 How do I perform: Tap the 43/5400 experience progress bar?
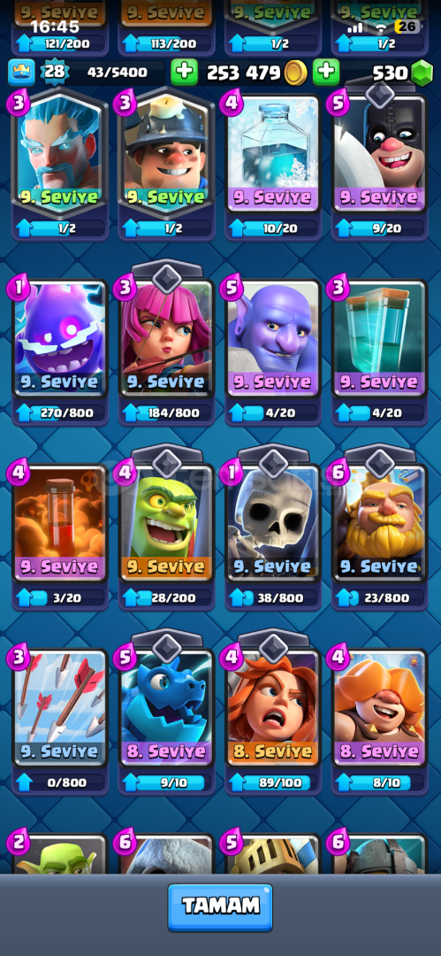[117, 73]
